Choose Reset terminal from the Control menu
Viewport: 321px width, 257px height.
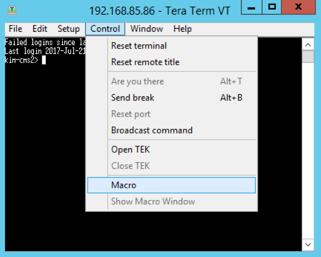point(171,46)
